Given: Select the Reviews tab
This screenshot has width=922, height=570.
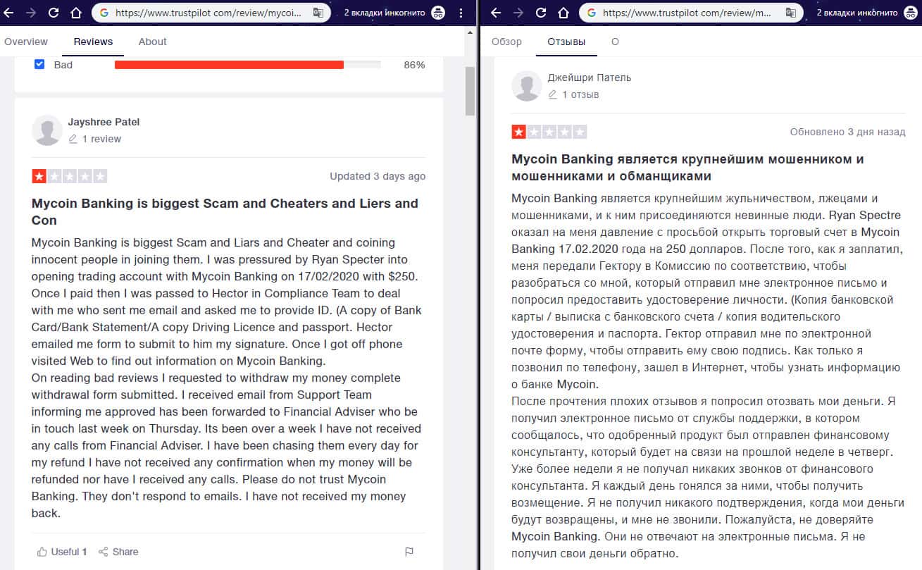Looking at the screenshot, I should point(93,42).
